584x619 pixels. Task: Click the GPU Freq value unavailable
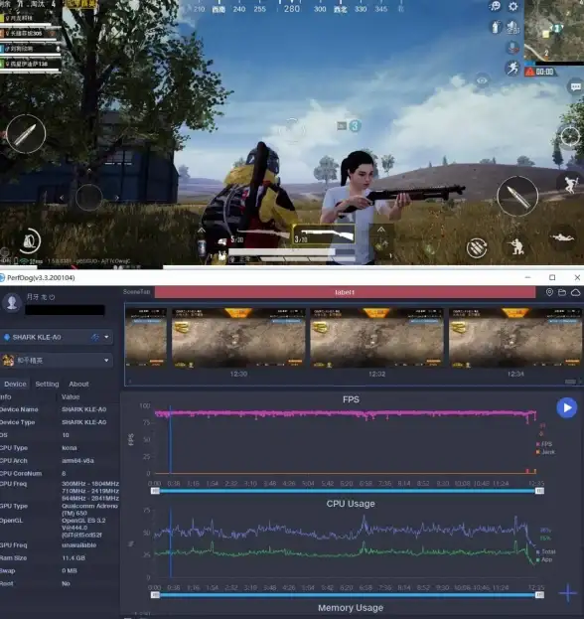78,545
